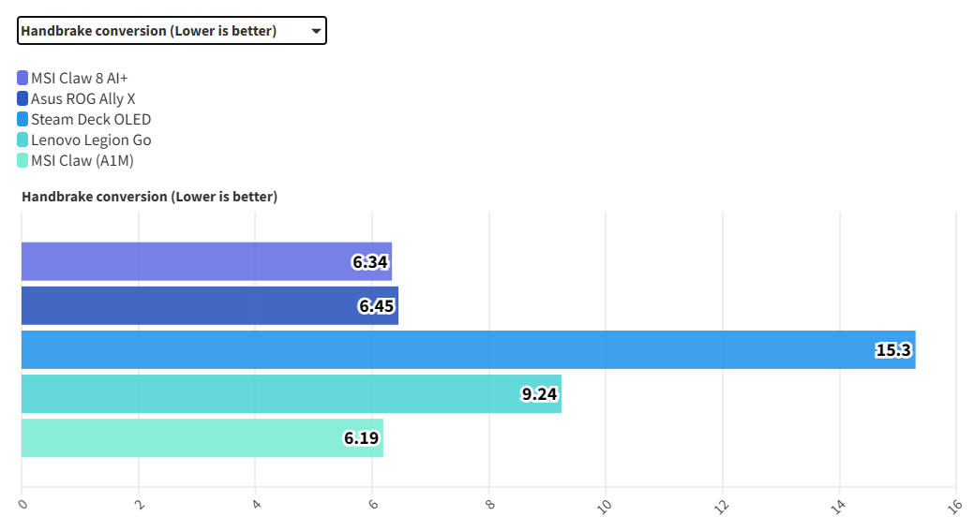Click the chart title above the bars
The height and width of the screenshot is (531, 974).
[x=149, y=197]
